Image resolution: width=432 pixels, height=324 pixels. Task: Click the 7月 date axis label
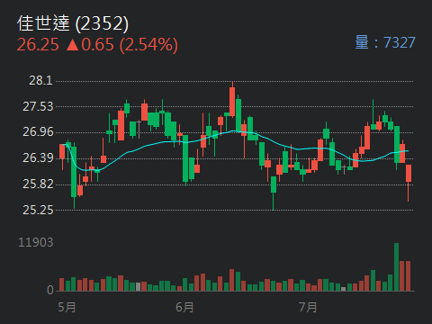(x=308, y=308)
